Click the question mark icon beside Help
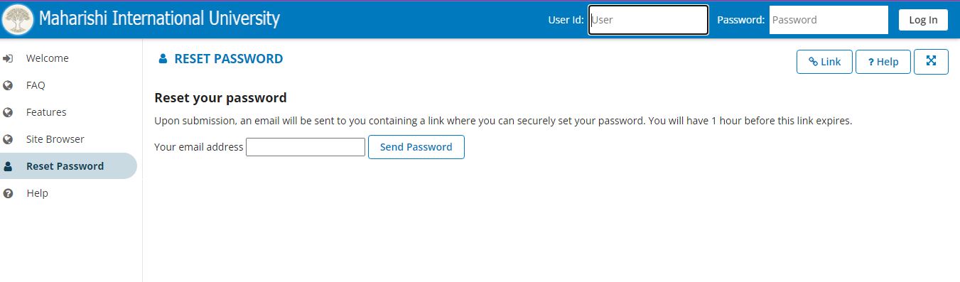Viewport: 960px width, 282px height. pyautogui.click(x=8, y=193)
